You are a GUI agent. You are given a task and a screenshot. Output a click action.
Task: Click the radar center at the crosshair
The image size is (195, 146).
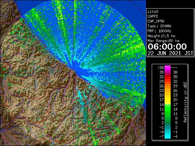(73, 73)
